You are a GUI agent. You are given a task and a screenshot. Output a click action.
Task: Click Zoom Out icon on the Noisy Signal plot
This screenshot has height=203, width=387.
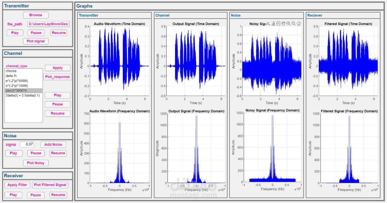293,23
